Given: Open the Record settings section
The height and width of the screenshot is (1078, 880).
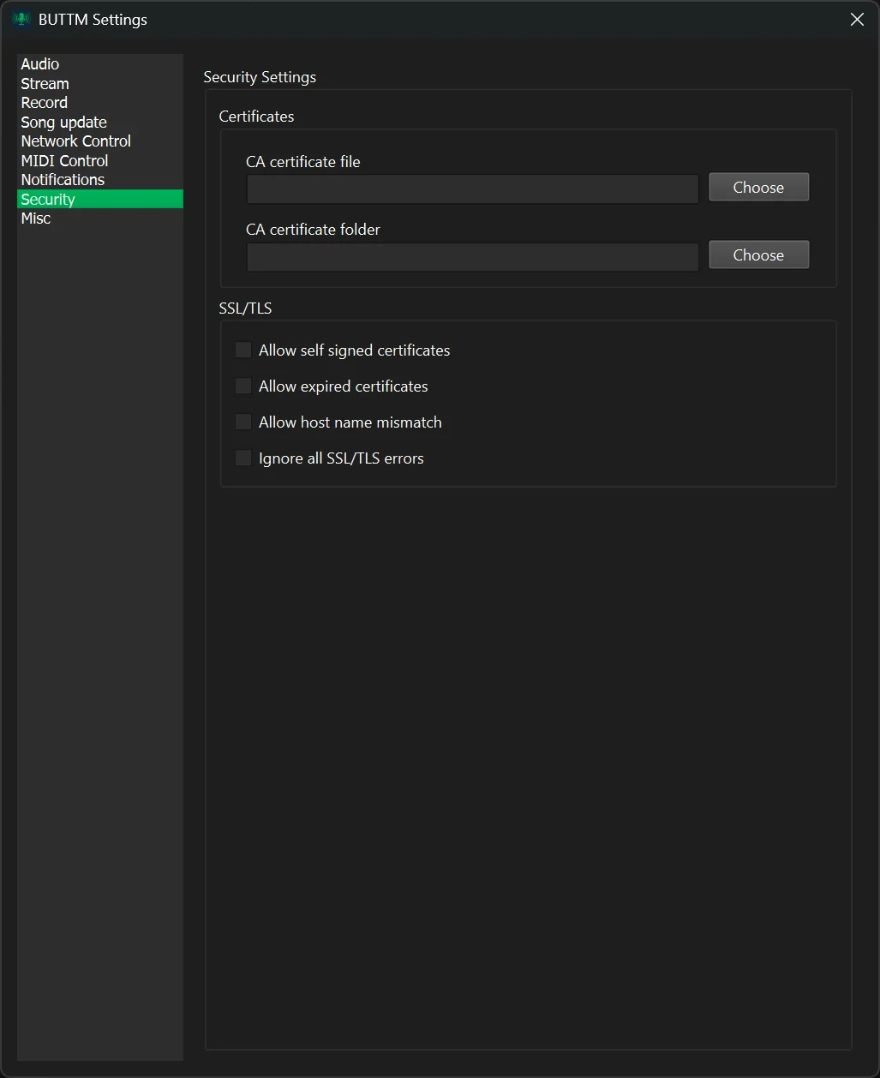Looking at the screenshot, I should 44,102.
